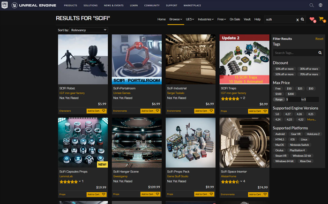Open the On Sale page
Viewport: 328px width, 204px height.
(235, 19)
